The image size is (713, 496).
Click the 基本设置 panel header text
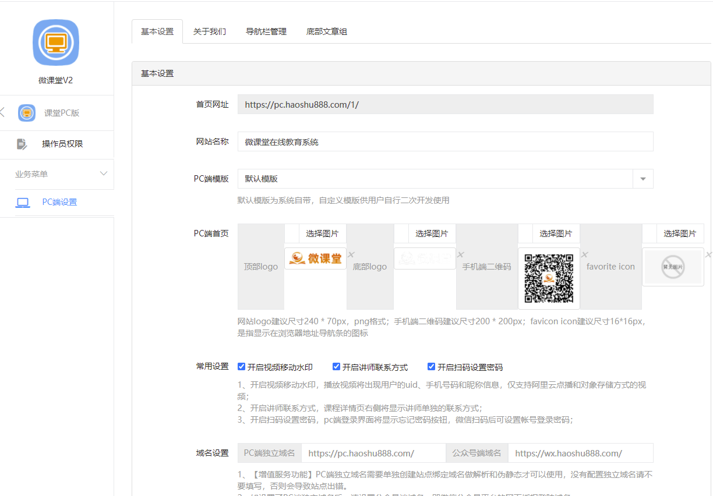click(157, 74)
